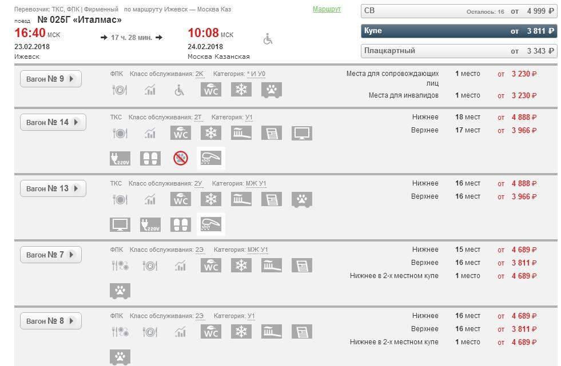Image resolution: width=561 pixels, height=366 pixels.
Task: Click the newspaper press icon in wagon 13
Action: [x=272, y=199]
